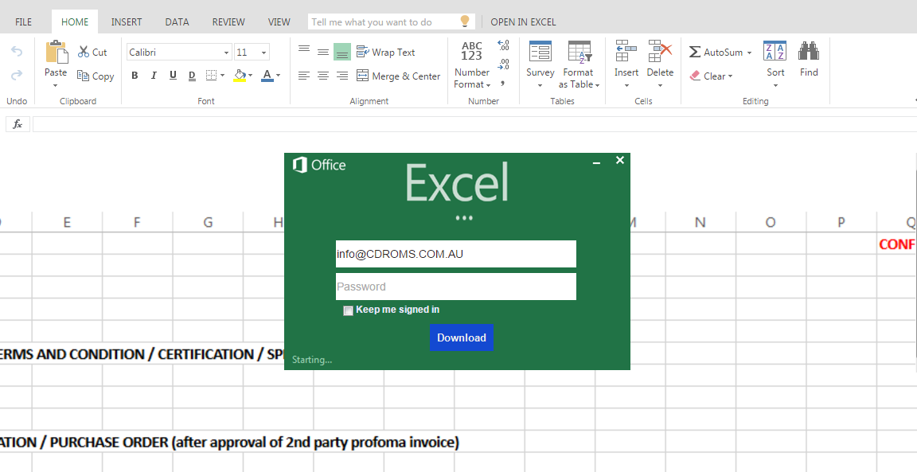Click AutoSum
Image resolution: width=917 pixels, height=472 pixels.
(x=716, y=52)
